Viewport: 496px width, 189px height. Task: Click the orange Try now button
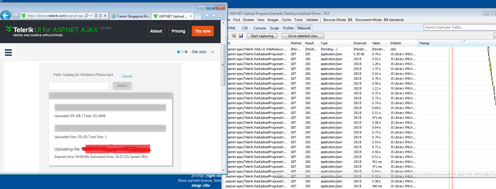pyautogui.click(x=203, y=31)
